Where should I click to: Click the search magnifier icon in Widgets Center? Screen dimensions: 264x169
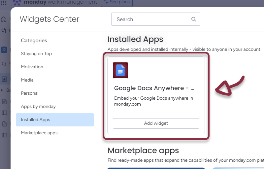pyautogui.click(x=194, y=19)
